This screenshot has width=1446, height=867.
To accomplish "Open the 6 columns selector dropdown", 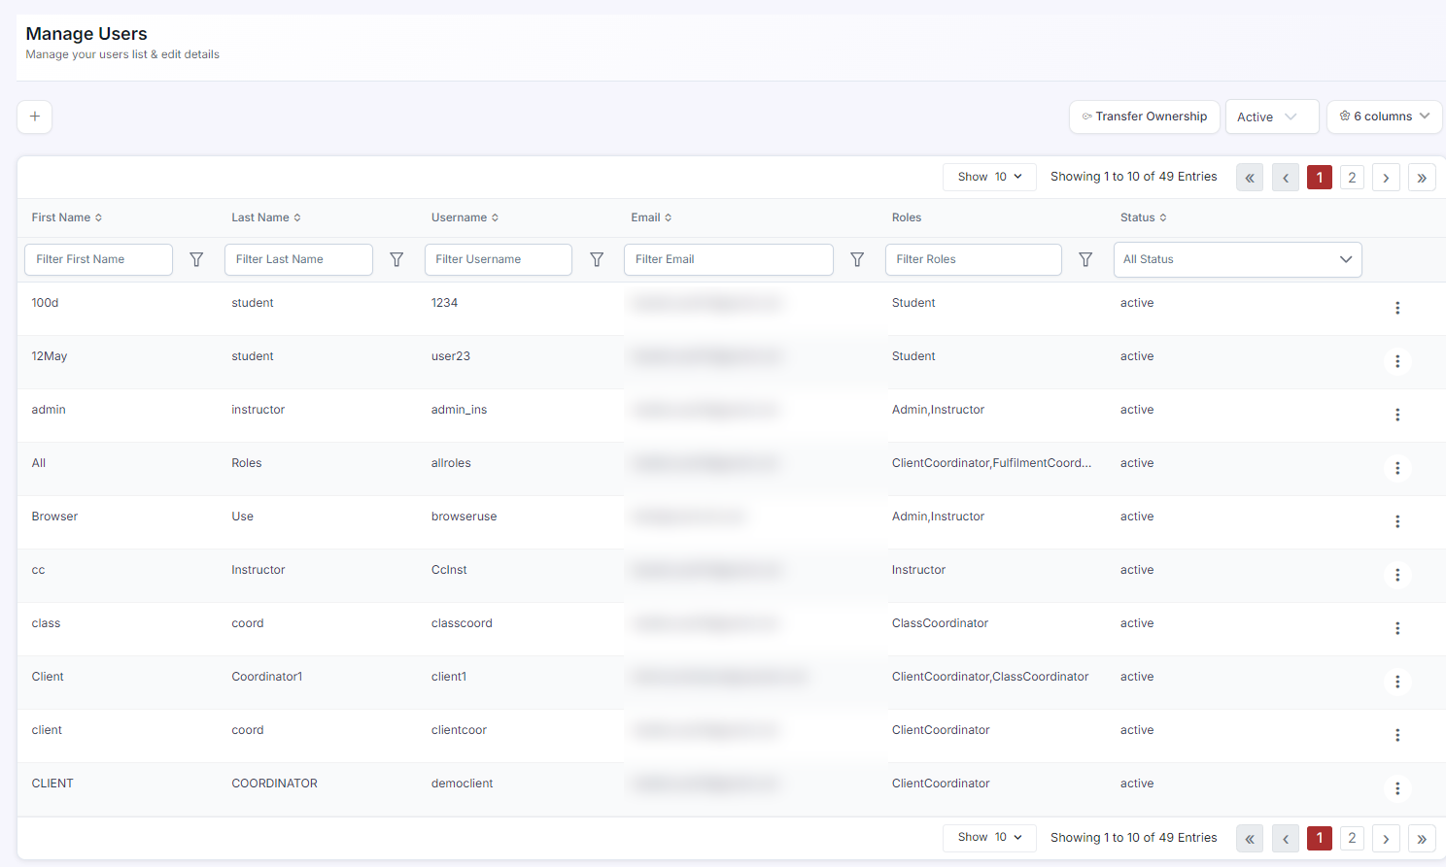I will pos(1385,117).
